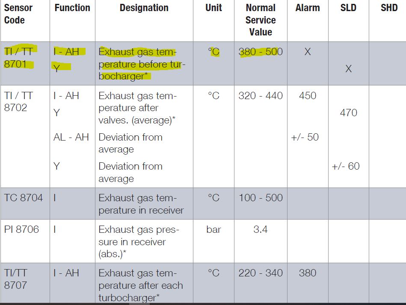This screenshot has height=305, width=406.
Task: Select the TI / TT 8702 sensor code
Action: pos(19,102)
